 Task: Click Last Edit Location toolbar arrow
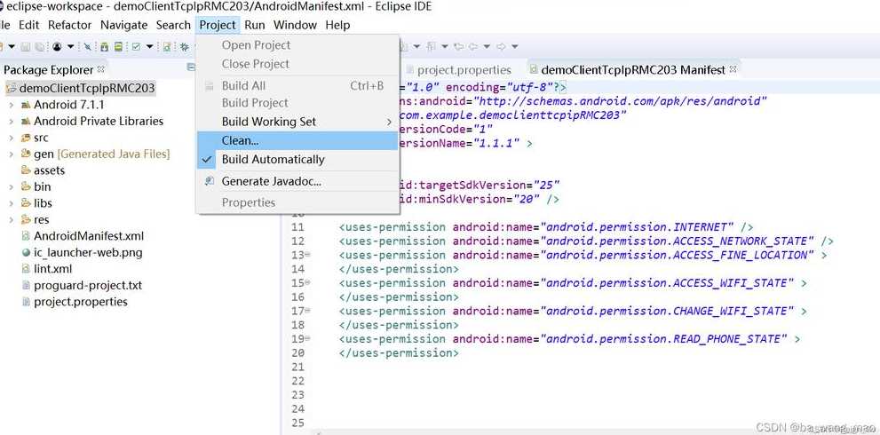tap(458, 46)
